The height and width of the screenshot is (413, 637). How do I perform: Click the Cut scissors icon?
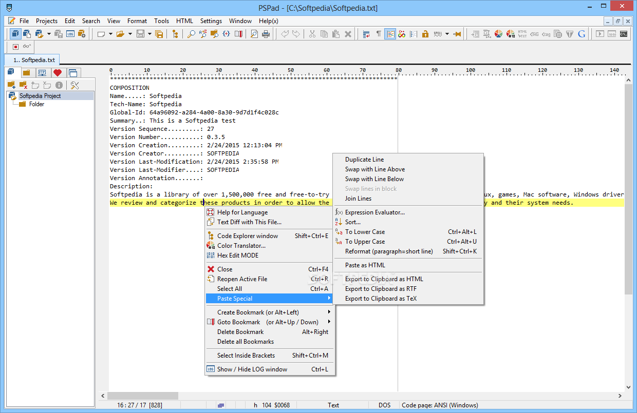(x=312, y=34)
